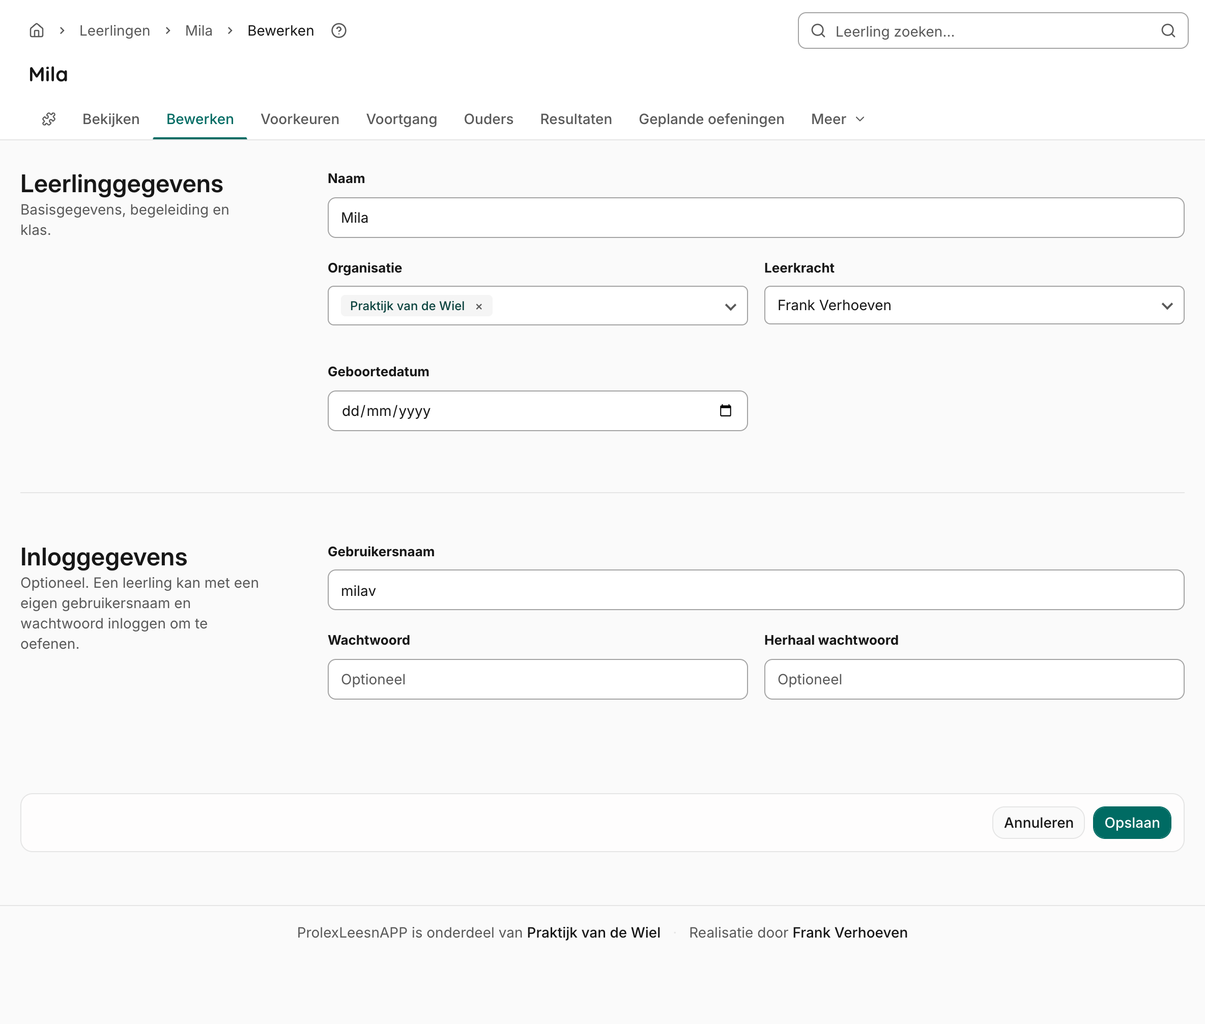Go to the home breadcrumb icon
This screenshot has height=1024, width=1205.
pyautogui.click(x=37, y=30)
